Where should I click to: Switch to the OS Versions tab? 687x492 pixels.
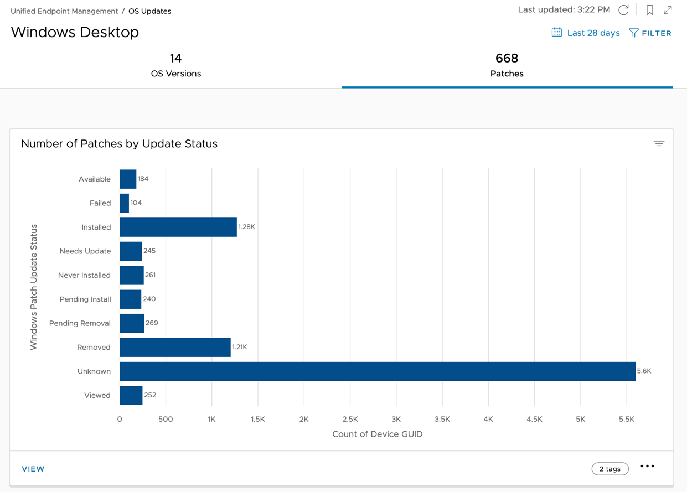175,65
